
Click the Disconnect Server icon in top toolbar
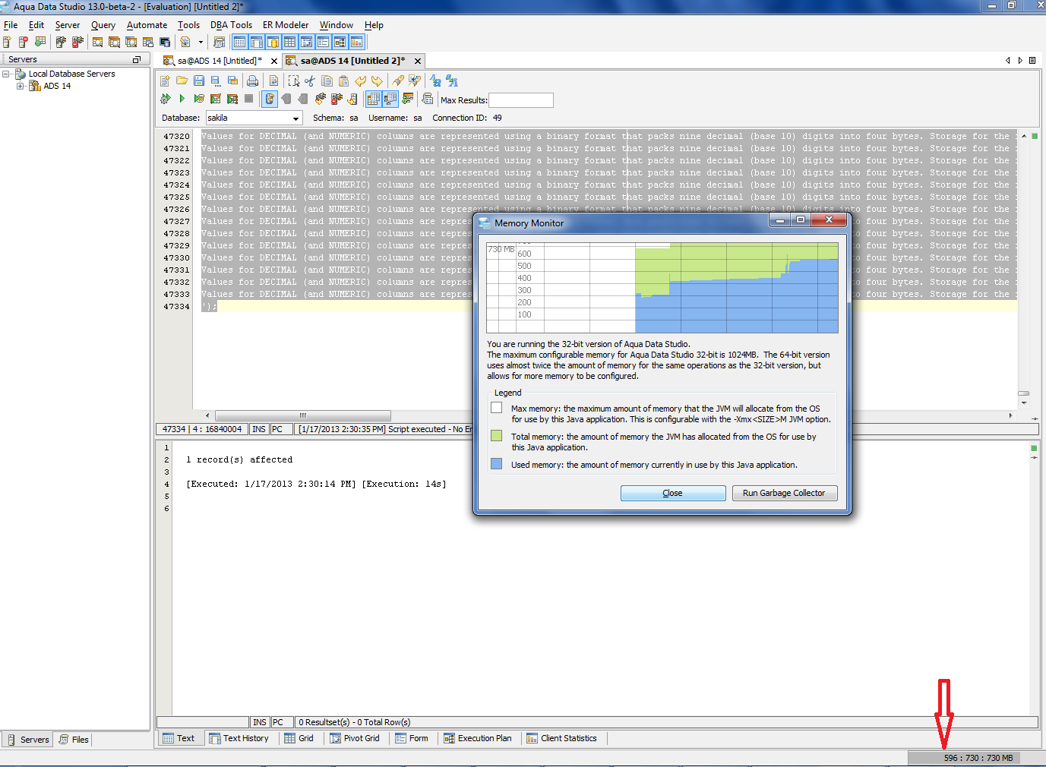[x=77, y=42]
